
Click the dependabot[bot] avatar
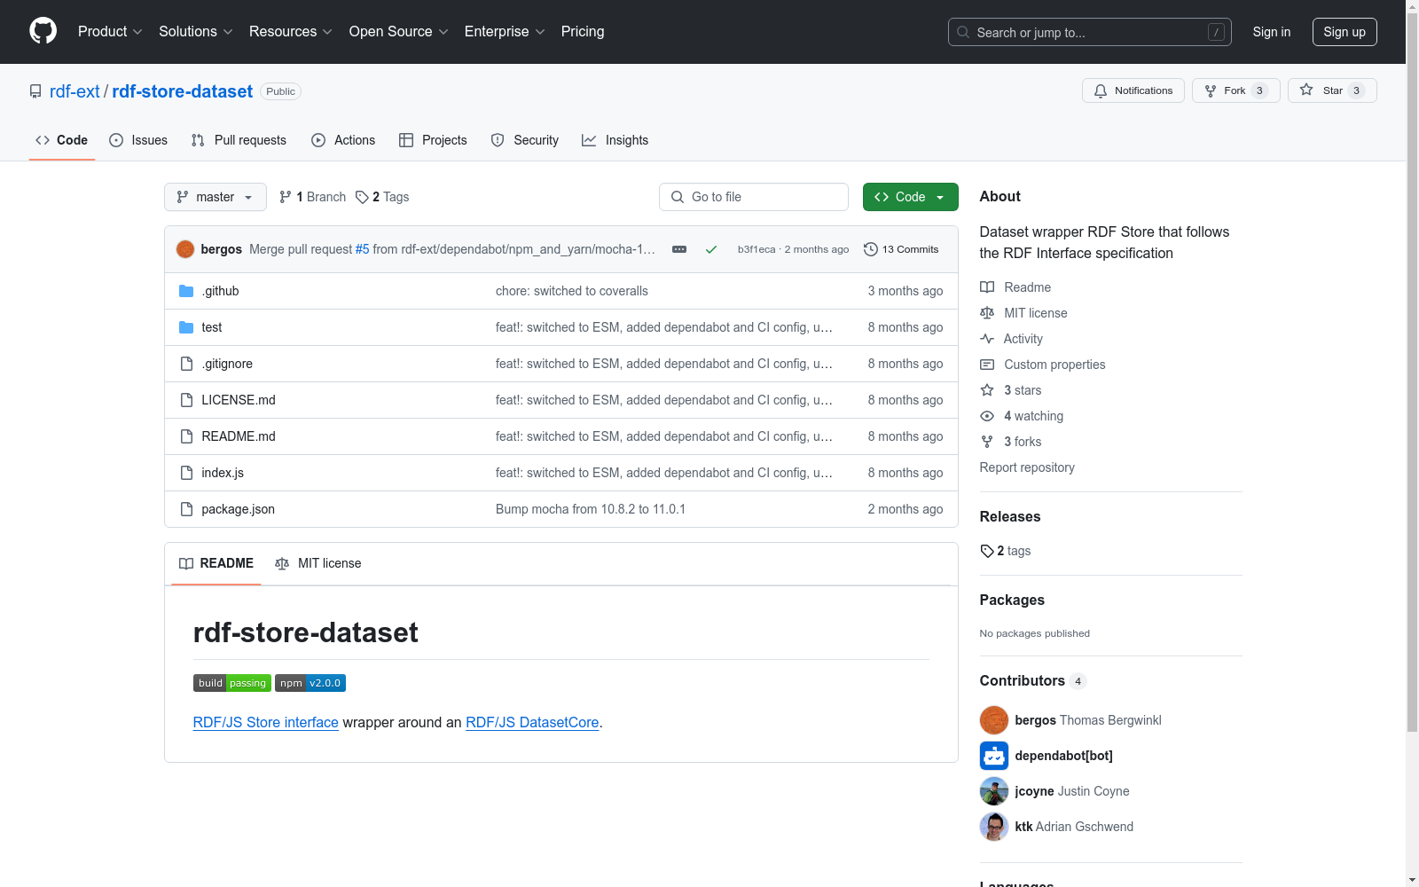pyautogui.click(x=994, y=756)
